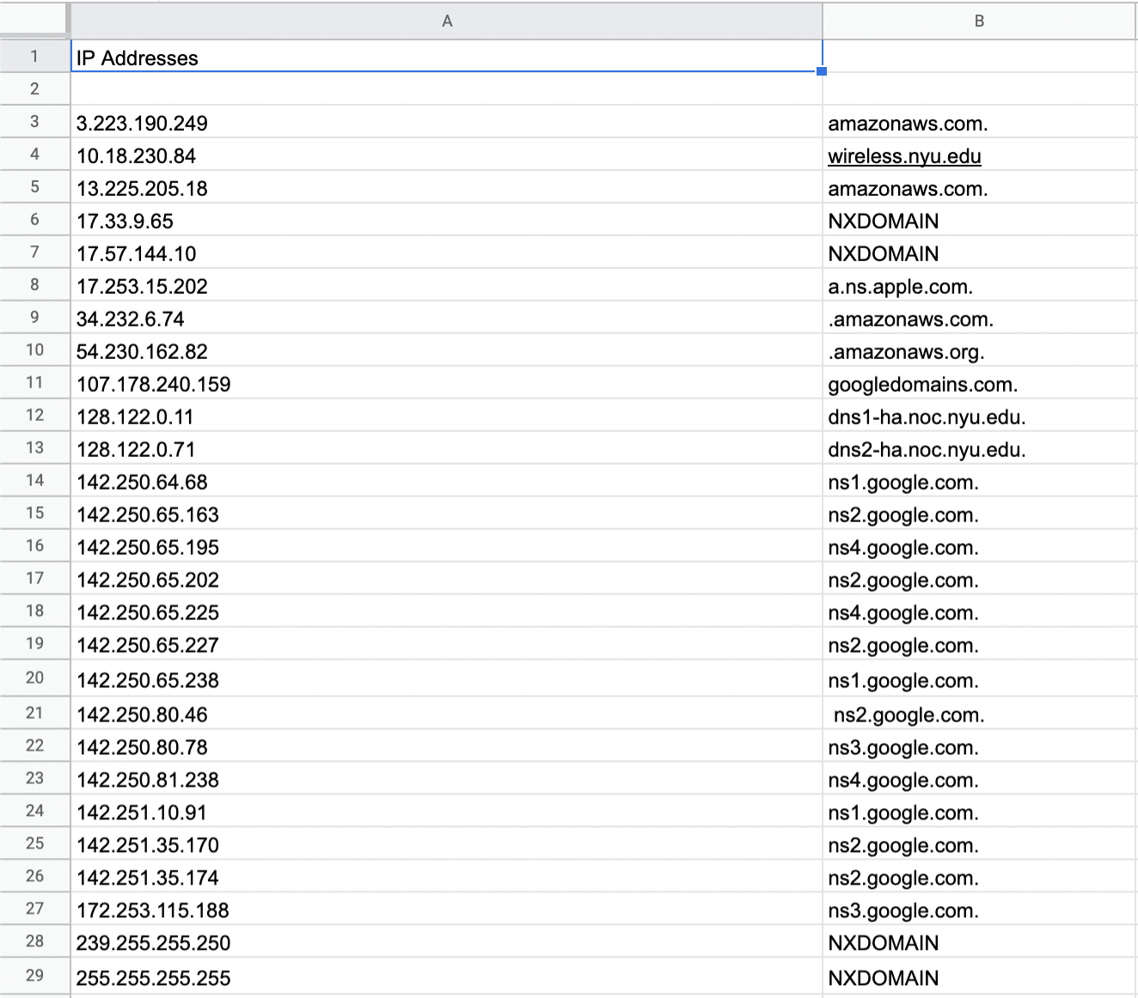
Task: Click cell with 142.250.64.68
Action: pos(446,482)
